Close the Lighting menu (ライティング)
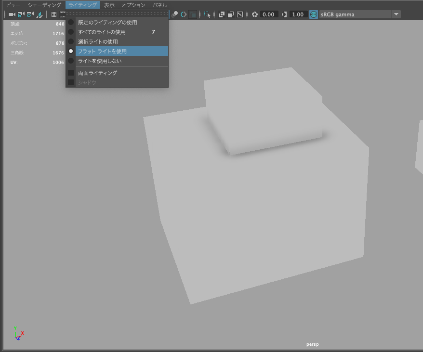This screenshot has width=423, height=352. point(82,5)
